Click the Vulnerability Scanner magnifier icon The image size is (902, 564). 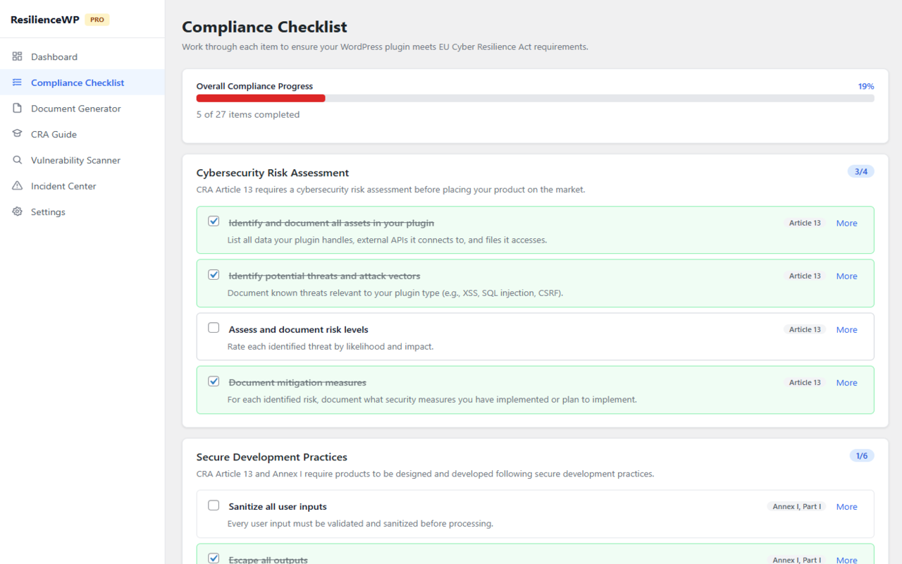(x=17, y=160)
